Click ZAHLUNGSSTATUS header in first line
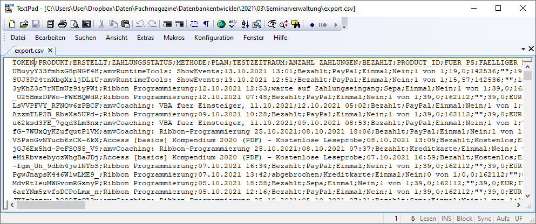Screen dimensions: 536x224 [143, 63]
